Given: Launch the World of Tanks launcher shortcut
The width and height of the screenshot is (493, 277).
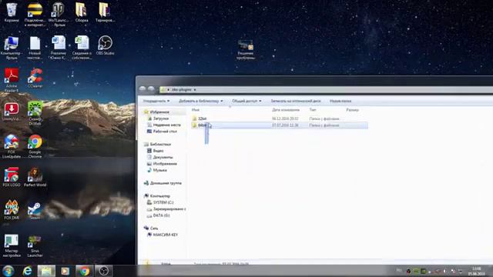Looking at the screenshot, I should 59,14.
